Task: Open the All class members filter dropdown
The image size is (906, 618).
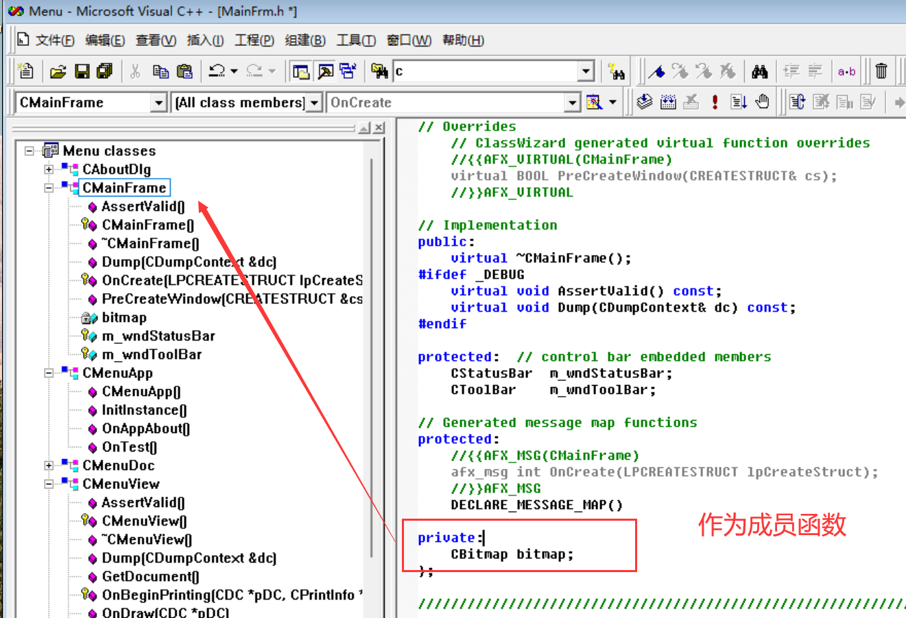Action: tap(314, 103)
